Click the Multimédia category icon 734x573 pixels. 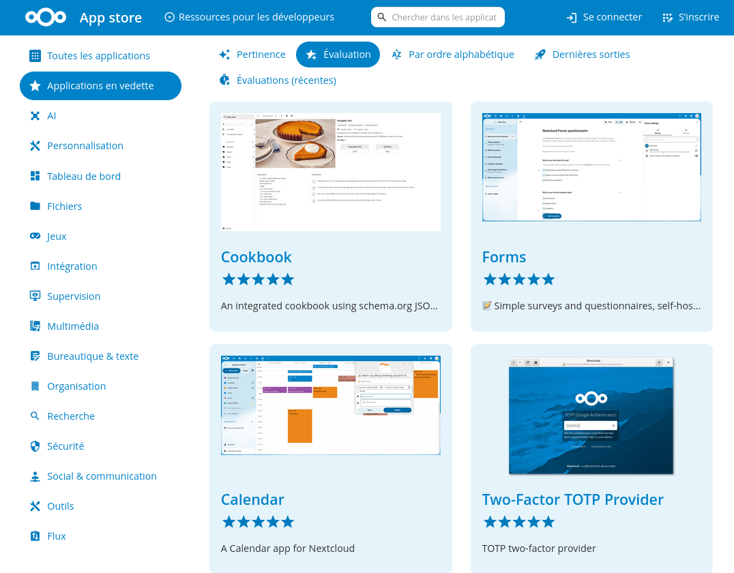(x=35, y=326)
